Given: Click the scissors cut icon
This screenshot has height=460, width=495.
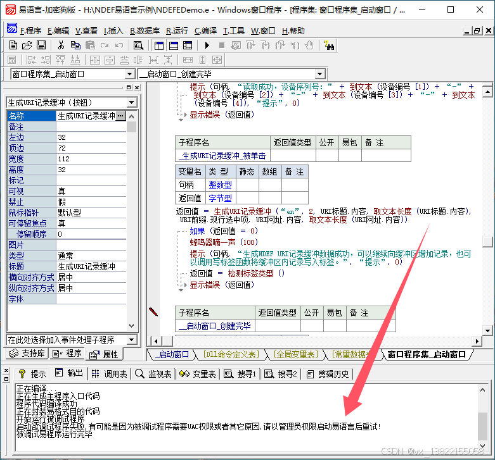Looking at the screenshot, I should point(61,46).
